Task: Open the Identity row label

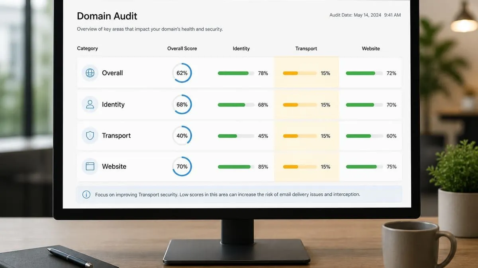Action: coord(113,104)
